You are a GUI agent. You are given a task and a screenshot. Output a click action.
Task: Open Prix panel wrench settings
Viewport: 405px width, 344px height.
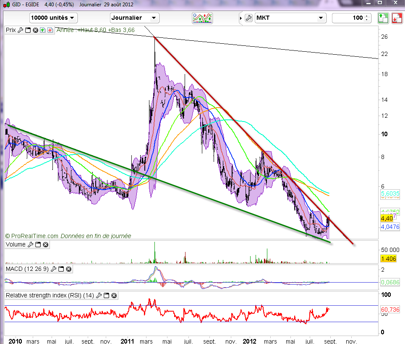20,30
